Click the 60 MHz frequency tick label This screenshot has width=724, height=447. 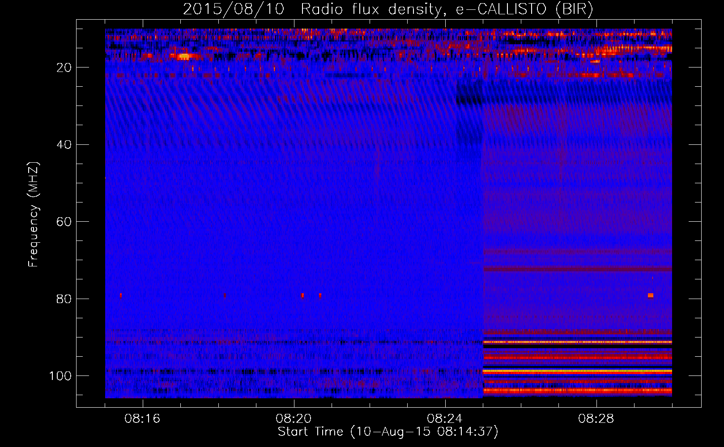click(64, 222)
